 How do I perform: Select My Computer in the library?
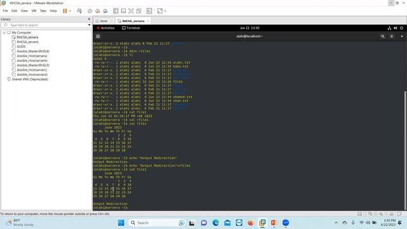click(21, 32)
